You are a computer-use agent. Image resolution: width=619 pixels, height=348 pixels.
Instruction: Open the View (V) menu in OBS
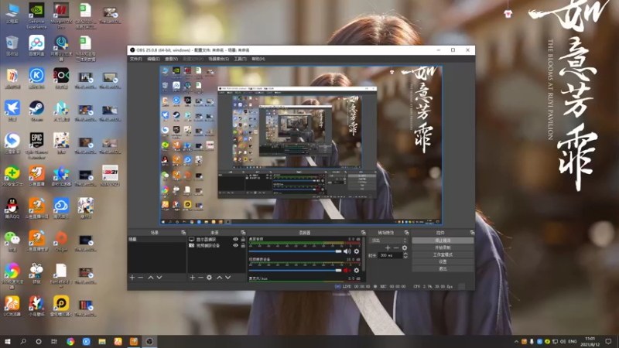point(171,59)
